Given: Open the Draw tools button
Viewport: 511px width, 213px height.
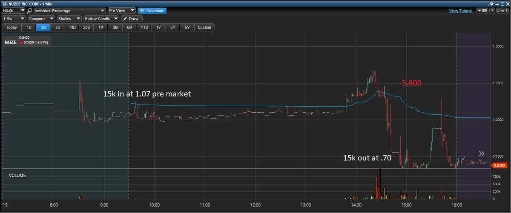Looking at the screenshot, I should tap(132, 19).
